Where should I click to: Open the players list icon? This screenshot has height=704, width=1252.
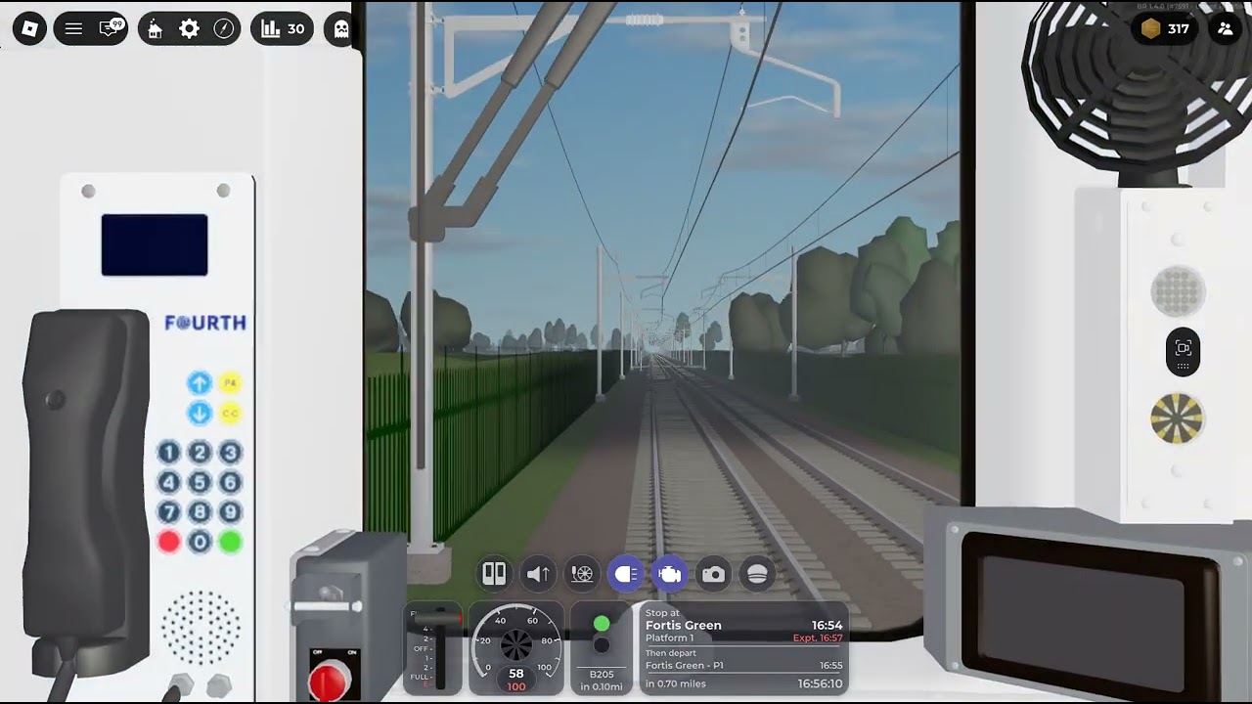click(x=1226, y=28)
